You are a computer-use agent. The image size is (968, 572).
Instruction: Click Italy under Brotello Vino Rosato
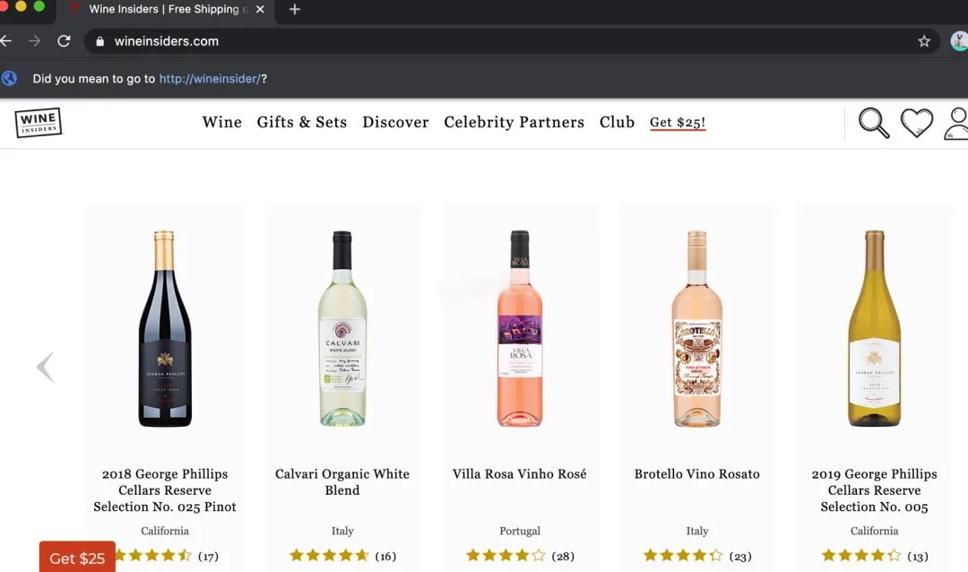(697, 531)
